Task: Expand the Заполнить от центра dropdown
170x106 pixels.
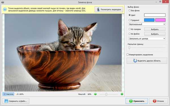Action: pyautogui.click(x=147, y=39)
